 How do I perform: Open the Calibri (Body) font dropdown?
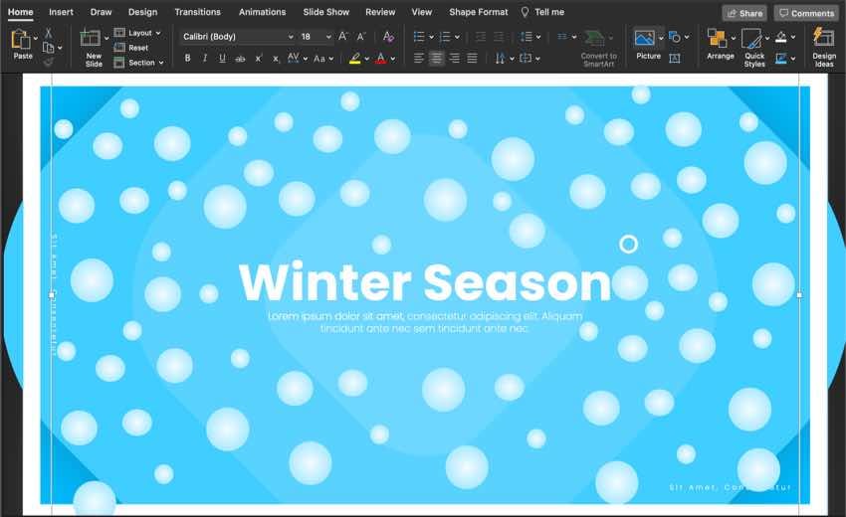(237, 37)
